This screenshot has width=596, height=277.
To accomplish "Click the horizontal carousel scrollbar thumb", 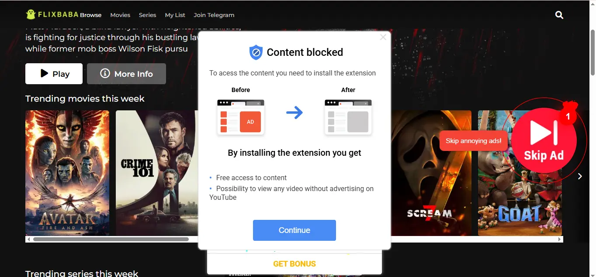I will (111, 239).
